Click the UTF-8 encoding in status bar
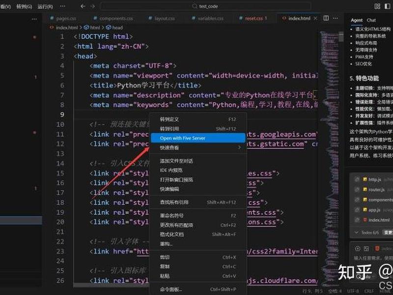Viewport: 393px width, 295px height. (x=353, y=291)
